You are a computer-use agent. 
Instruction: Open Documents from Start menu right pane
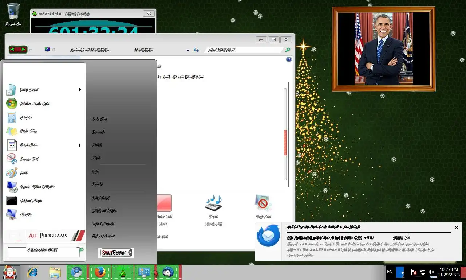tap(98, 132)
